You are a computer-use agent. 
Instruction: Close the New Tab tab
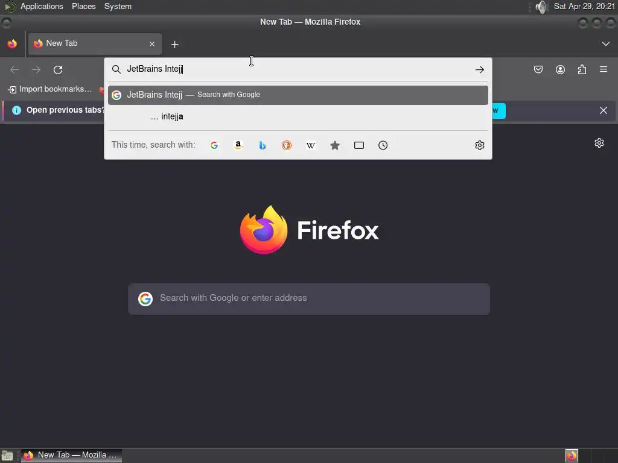[152, 44]
